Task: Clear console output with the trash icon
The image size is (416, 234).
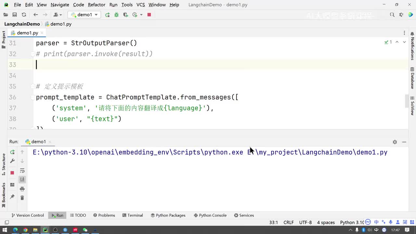Action: tap(22, 198)
